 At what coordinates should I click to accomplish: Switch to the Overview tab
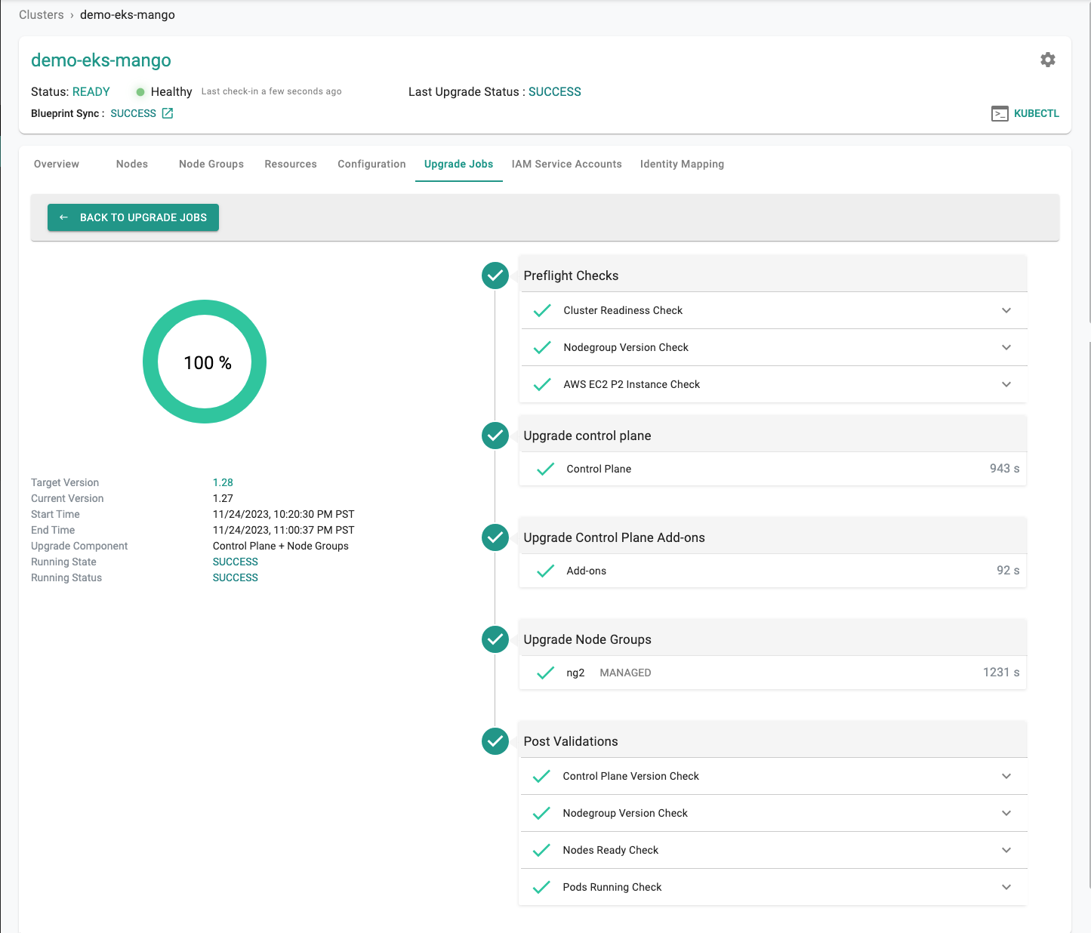57,164
